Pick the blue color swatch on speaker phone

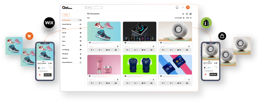point(209,68)
